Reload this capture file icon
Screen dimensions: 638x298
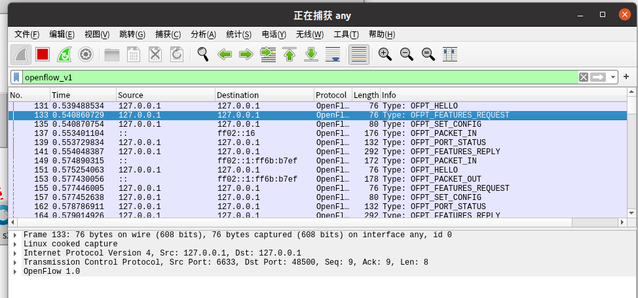[177, 54]
